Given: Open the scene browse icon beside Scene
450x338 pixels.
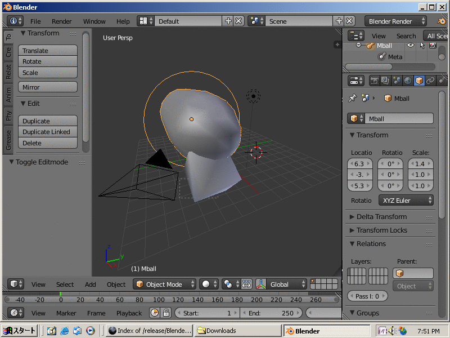Looking at the screenshot, I should coord(256,21).
